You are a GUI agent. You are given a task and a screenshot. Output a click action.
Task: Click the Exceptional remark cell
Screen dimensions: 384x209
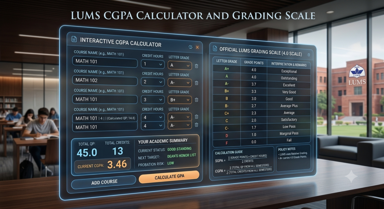(289, 71)
